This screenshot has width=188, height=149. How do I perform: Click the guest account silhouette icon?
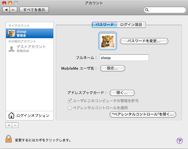(x=12, y=49)
